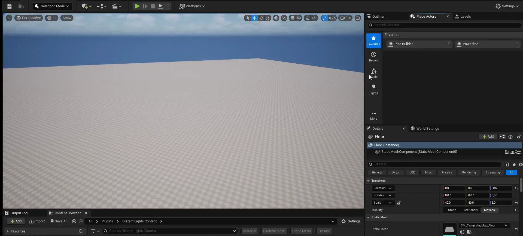This screenshot has width=523, height=236.
Task: Toggle the Details panel lock icon
Action: coord(519,137)
